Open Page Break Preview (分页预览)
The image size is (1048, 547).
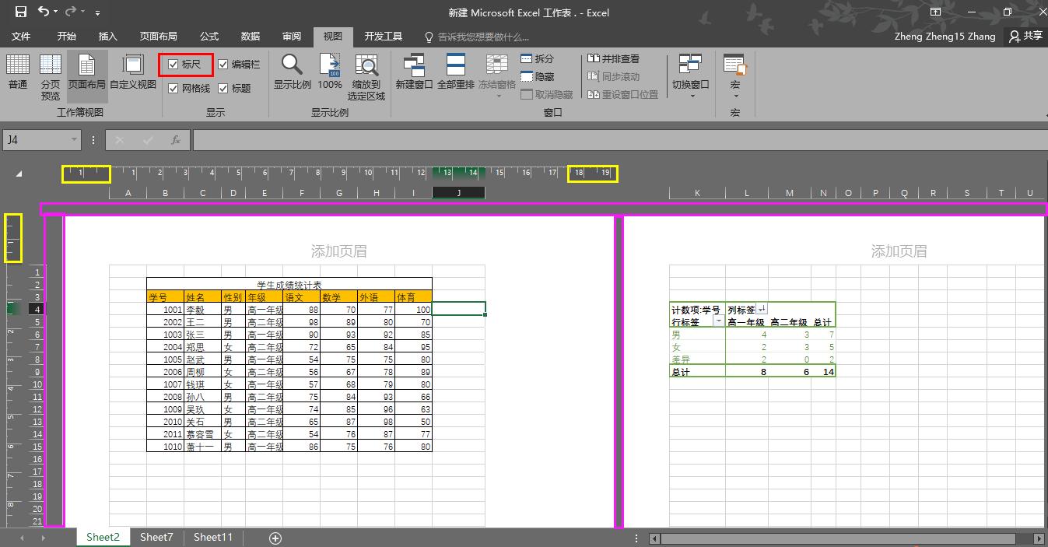click(51, 76)
